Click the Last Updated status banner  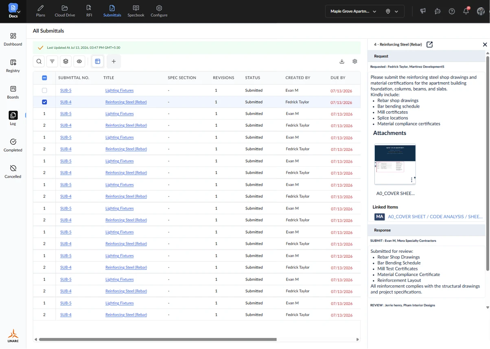(197, 48)
